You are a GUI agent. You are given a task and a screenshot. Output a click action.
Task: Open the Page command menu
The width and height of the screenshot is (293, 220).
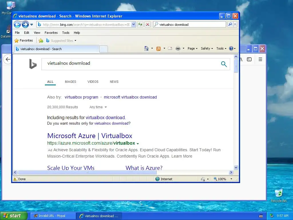[193, 48]
